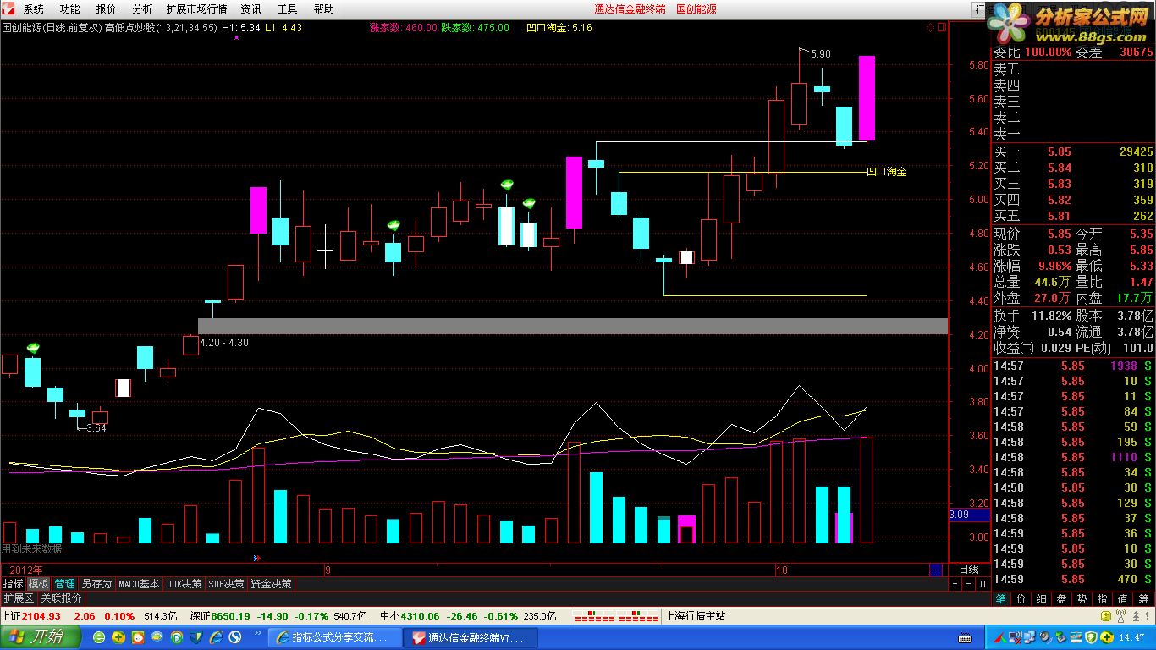Select the 势 tab in quote panel

(x=1082, y=598)
